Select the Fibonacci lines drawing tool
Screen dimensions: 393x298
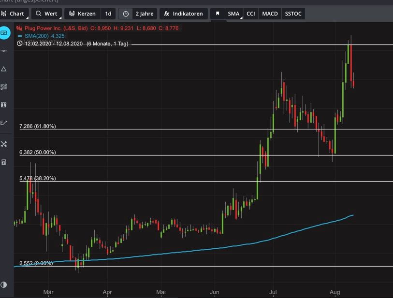tap(4, 87)
